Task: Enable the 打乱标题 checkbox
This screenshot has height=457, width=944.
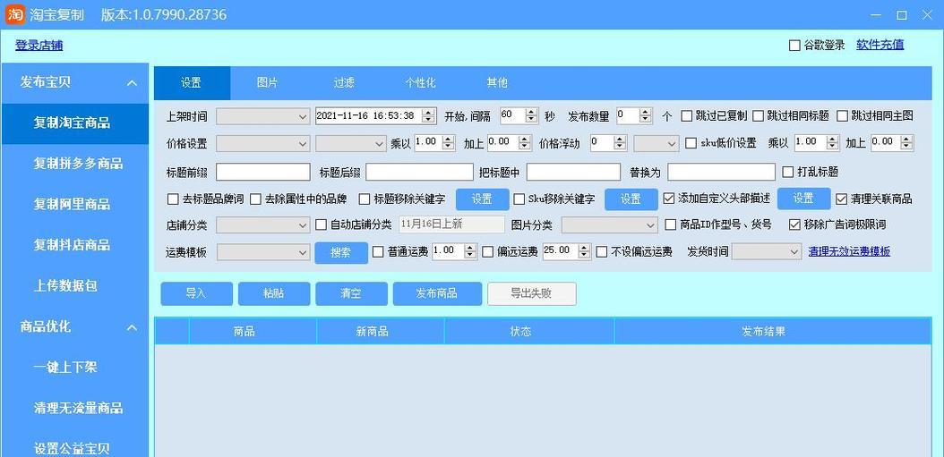Action: 787,172
